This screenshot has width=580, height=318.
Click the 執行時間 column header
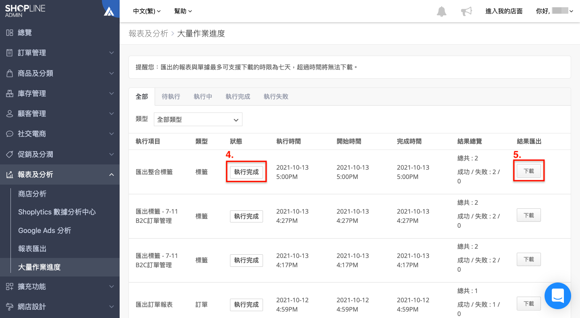[x=288, y=141]
